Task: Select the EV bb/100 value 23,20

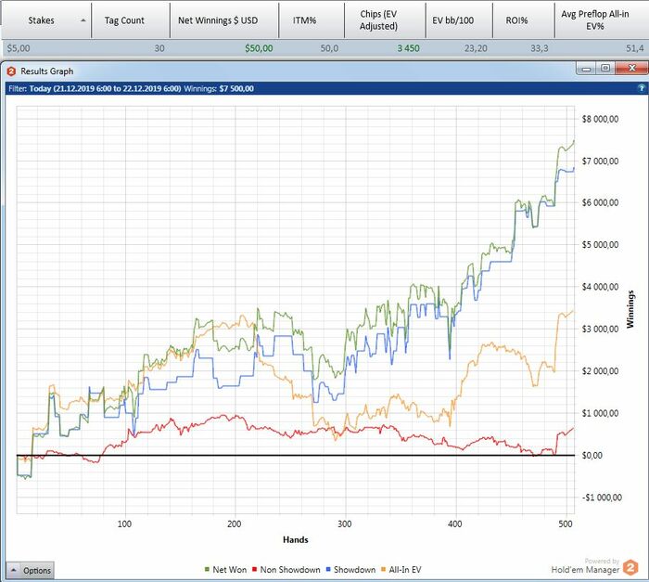Action: pos(476,48)
